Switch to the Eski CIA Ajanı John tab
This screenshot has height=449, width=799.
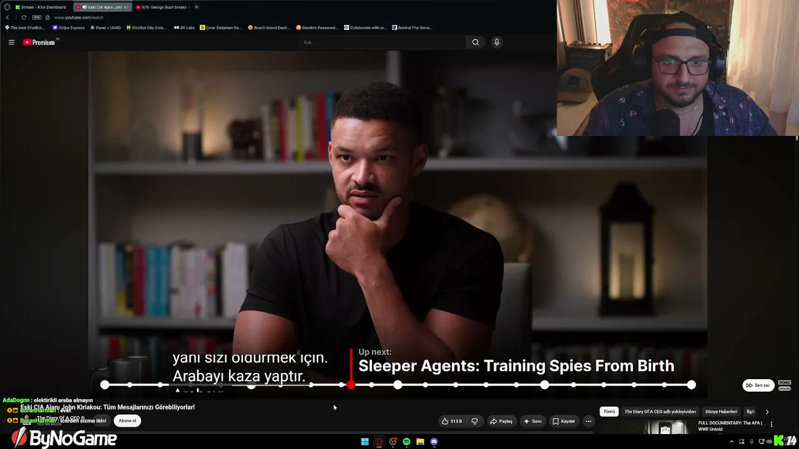pos(102,7)
